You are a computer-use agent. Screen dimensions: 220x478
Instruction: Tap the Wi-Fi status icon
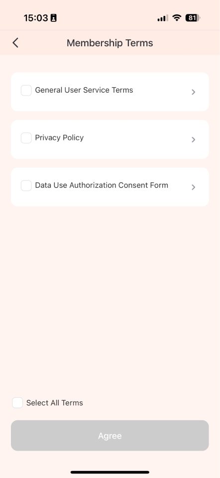click(x=177, y=18)
